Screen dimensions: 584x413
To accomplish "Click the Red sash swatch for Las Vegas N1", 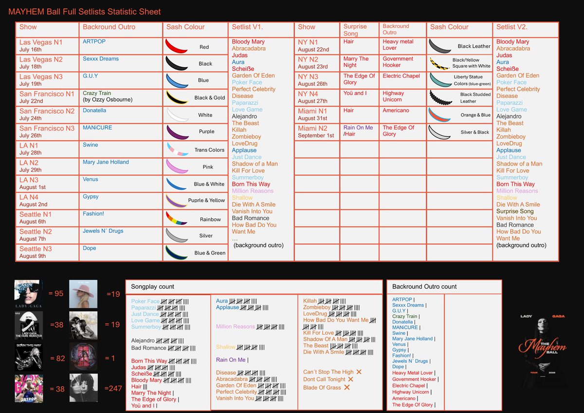I will (177, 47).
